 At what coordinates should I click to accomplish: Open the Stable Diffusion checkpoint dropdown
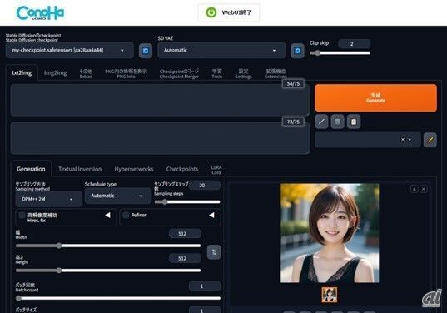point(70,51)
